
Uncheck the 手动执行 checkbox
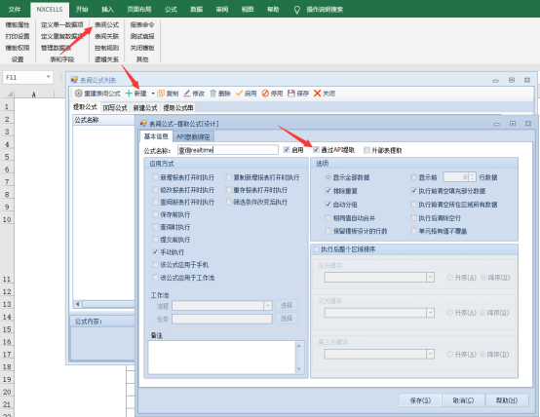(x=155, y=252)
